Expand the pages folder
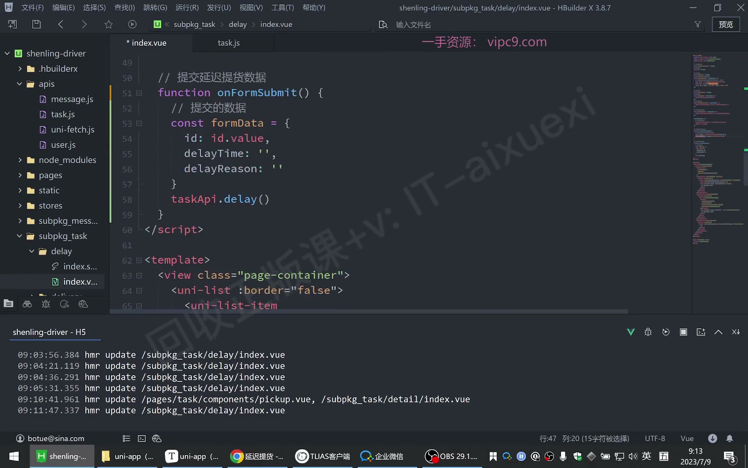Image resolution: width=748 pixels, height=468 pixels. (x=20, y=175)
